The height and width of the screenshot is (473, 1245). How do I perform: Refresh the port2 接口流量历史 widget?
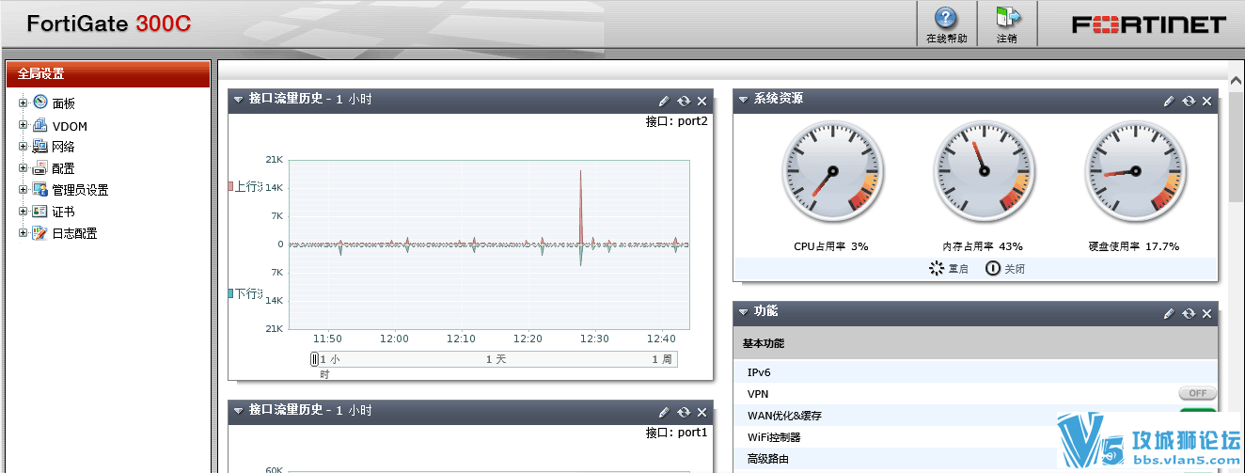(x=684, y=100)
